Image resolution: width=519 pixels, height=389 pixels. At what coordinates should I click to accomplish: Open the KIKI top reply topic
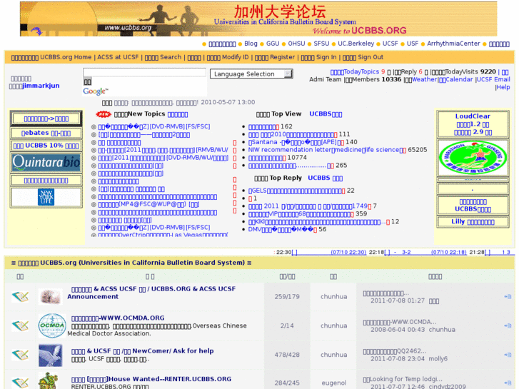pos(318,222)
